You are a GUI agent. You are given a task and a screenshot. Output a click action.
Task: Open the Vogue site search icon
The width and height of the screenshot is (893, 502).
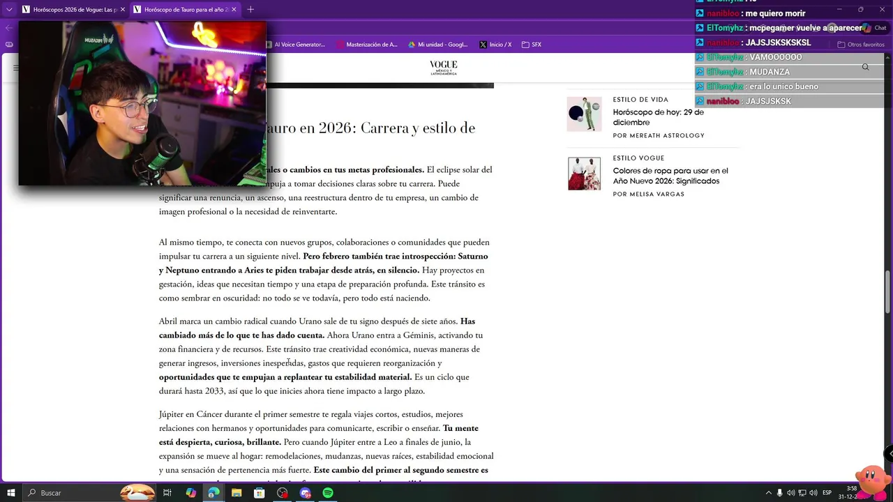(x=865, y=68)
